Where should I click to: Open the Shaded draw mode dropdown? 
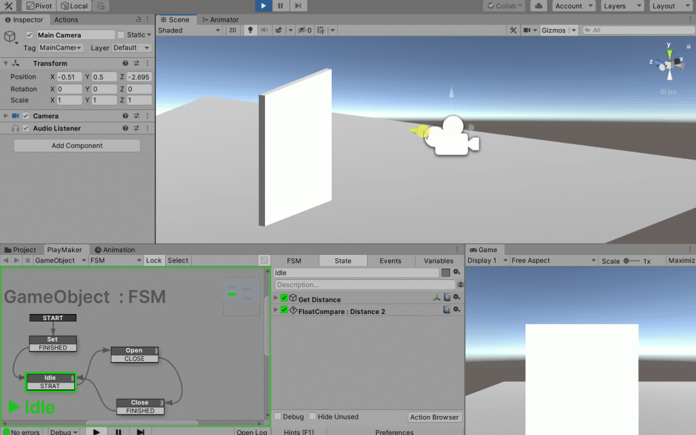point(188,30)
